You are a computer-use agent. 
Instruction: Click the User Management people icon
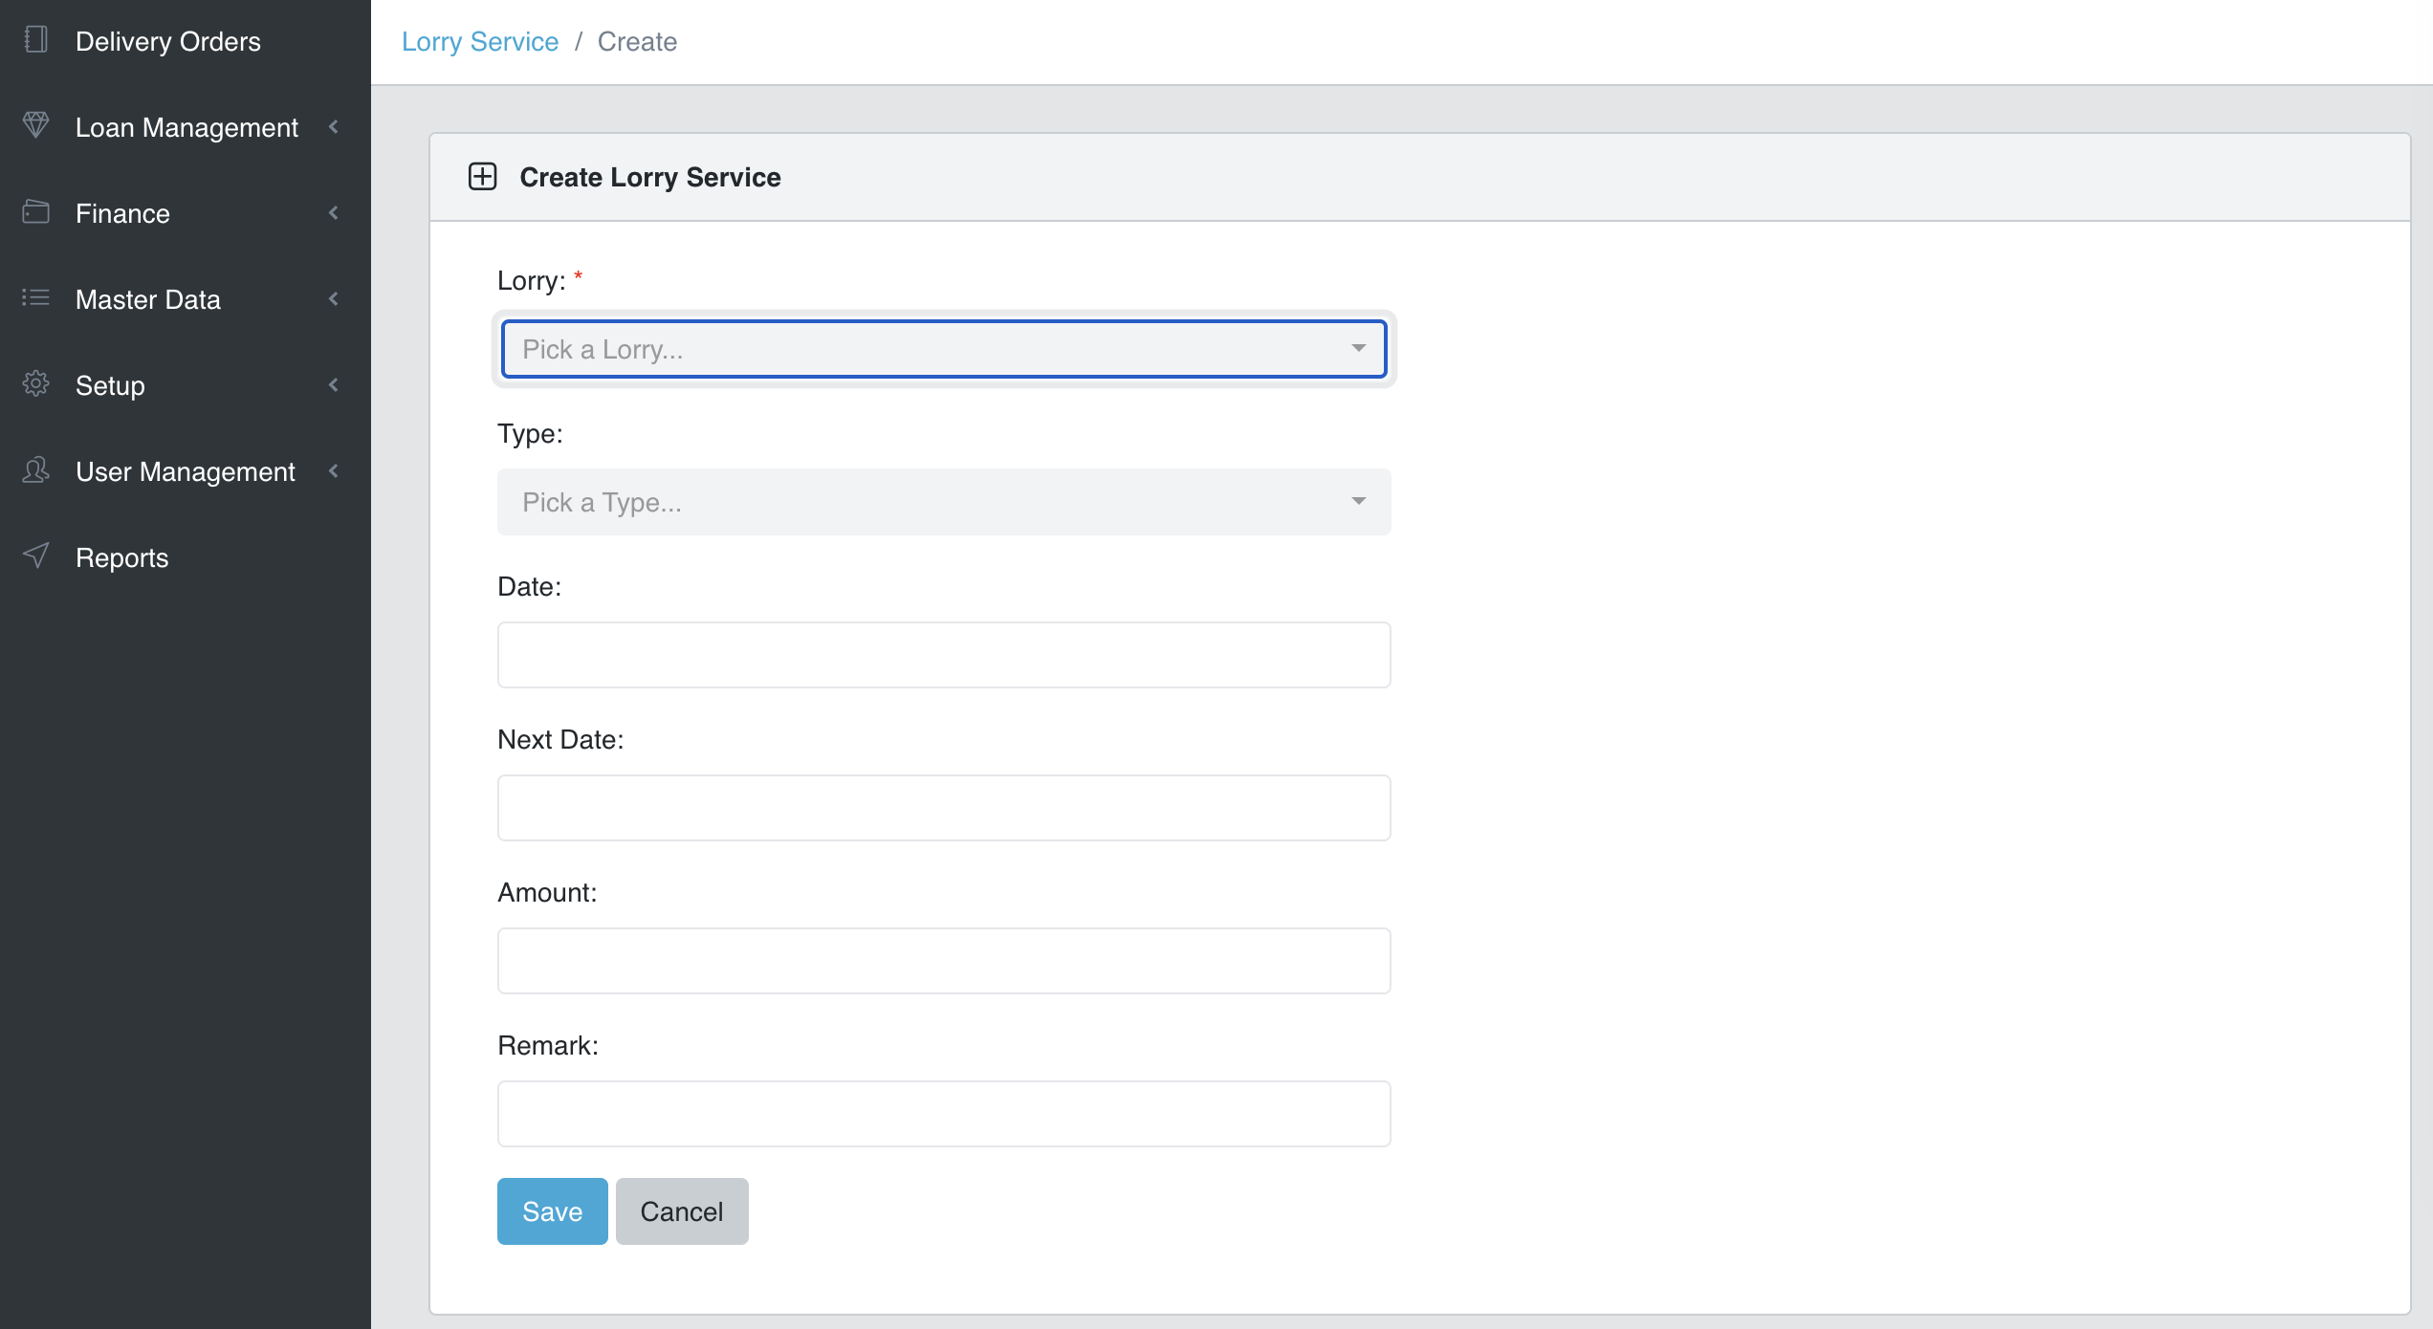pos(35,469)
